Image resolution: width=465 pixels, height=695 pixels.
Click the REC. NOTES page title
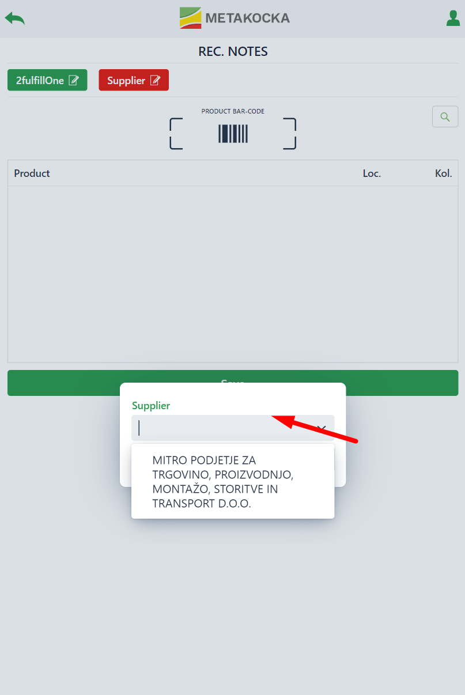pos(233,51)
